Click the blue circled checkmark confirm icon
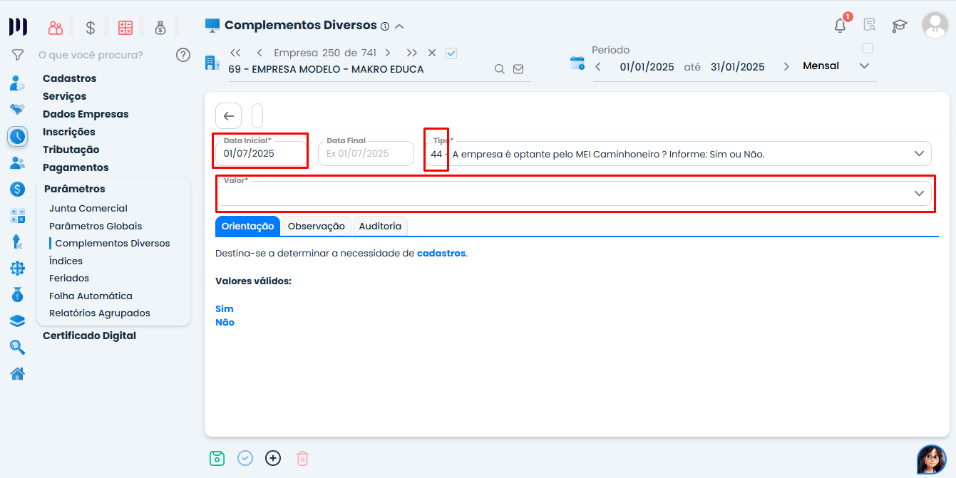Image resolution: width=956 pixels, height=478 pixels. tap(245, 458)
